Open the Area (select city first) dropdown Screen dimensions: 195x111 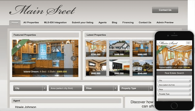(x=66, y=88)
